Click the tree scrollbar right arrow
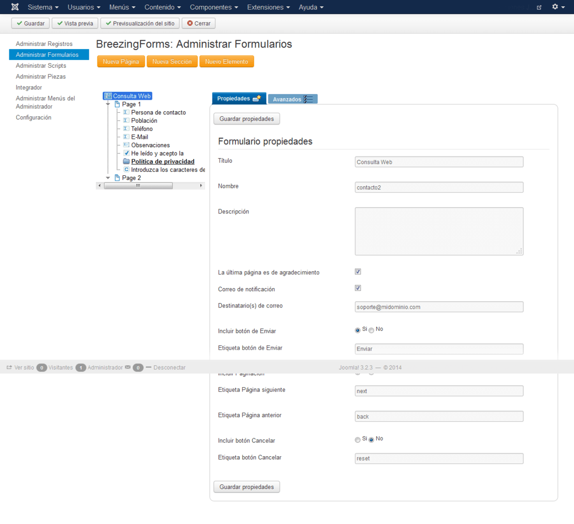This screenshot has width=574, height=524. 201,186
